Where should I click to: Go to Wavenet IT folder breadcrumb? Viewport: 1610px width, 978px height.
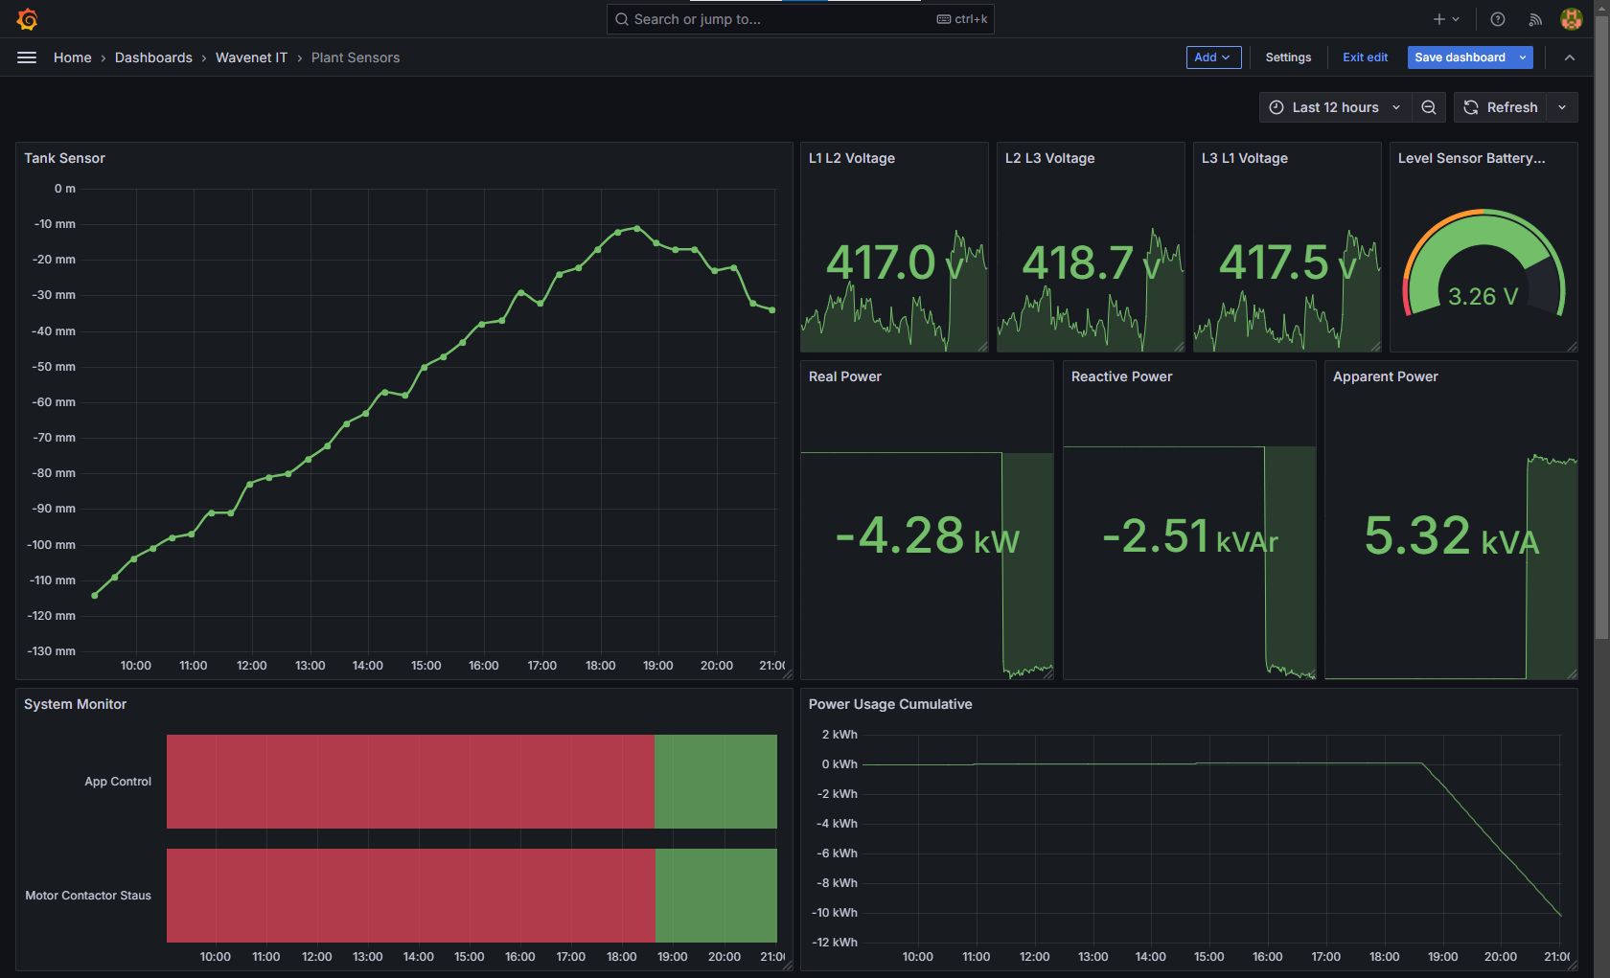tap(251, 57)
